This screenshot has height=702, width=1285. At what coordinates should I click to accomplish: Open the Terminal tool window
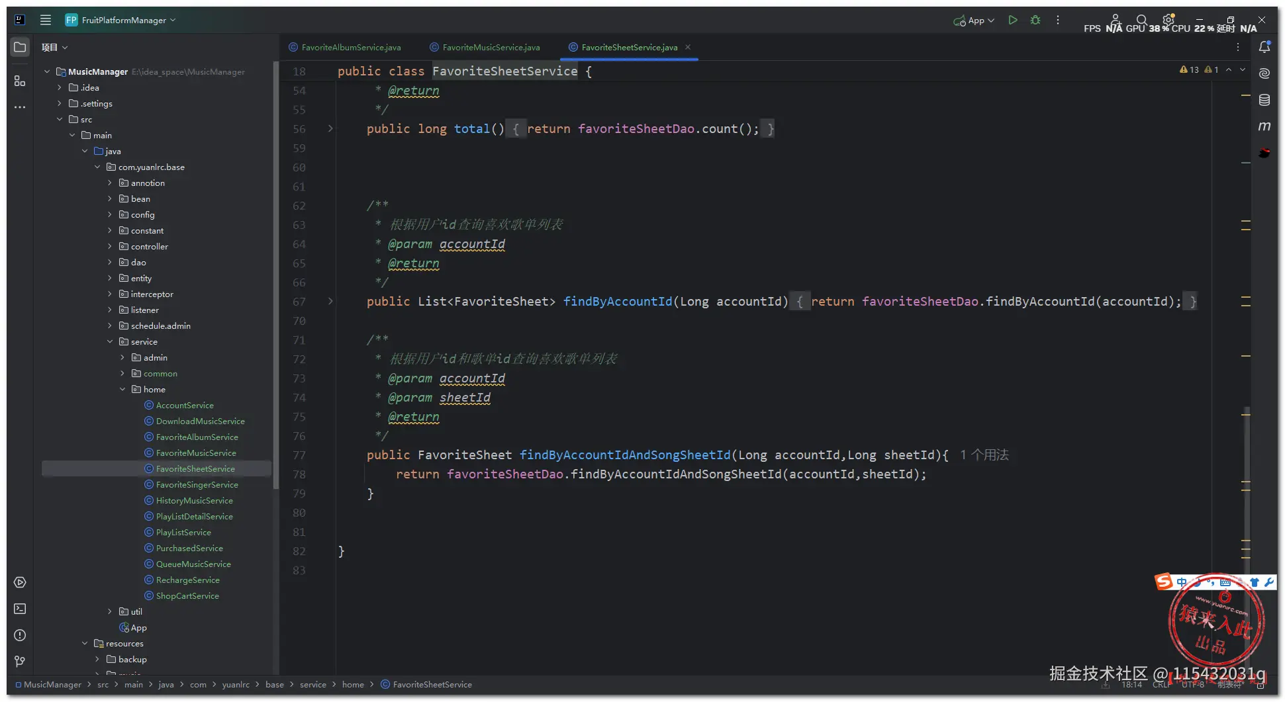tap(20, 609)
